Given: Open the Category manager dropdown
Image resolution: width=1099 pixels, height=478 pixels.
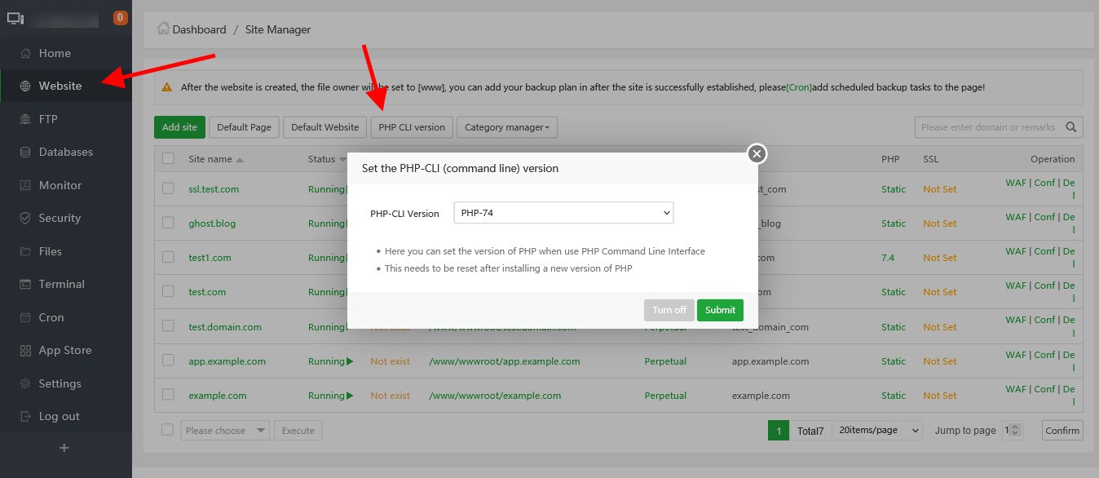Looking at the screenshot, I should tap(506, 127).
